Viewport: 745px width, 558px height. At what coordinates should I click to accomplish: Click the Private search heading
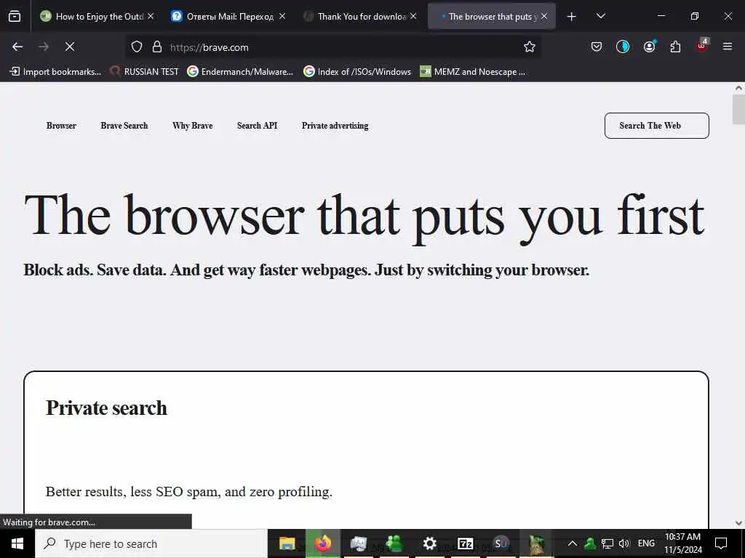[106, 408]
